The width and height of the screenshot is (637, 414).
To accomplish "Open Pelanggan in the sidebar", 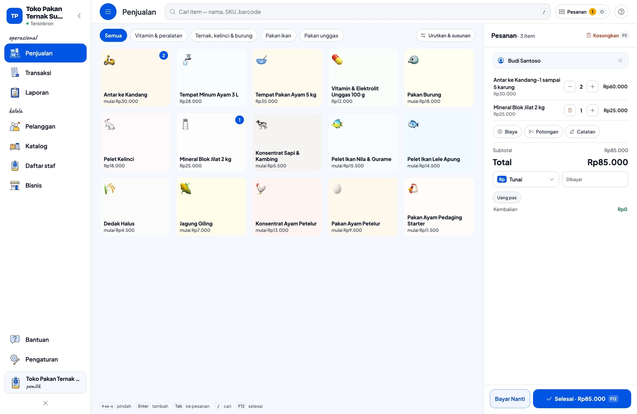I will (45, 126).
